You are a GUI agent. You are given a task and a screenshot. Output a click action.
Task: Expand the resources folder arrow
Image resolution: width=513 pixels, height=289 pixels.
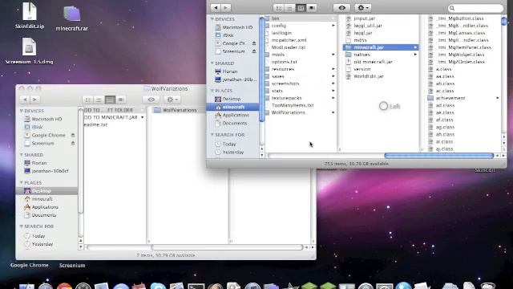tap(333, 69)
